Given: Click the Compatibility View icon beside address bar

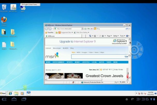Looking at the screenshot, I should pos(85,29).
